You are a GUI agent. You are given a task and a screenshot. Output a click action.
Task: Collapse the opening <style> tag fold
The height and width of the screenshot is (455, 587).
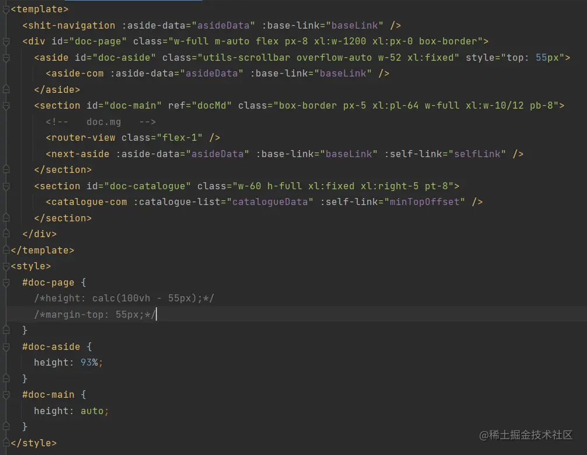pyautogui.click(x=6, y=266)
